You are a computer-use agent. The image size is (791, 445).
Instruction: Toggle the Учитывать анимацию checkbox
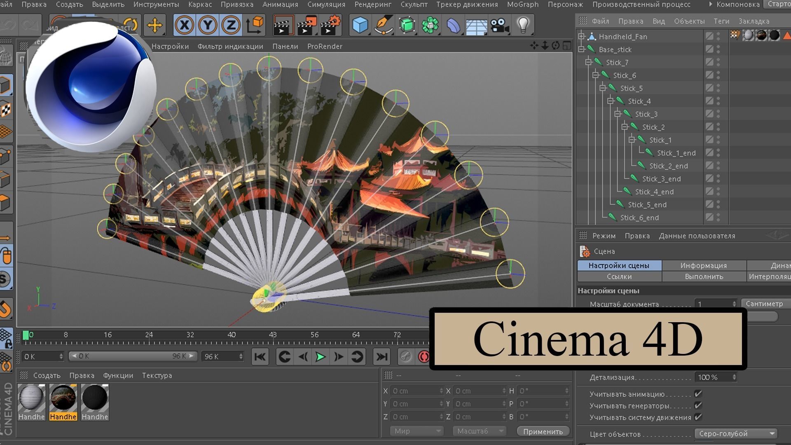point(698,394)
